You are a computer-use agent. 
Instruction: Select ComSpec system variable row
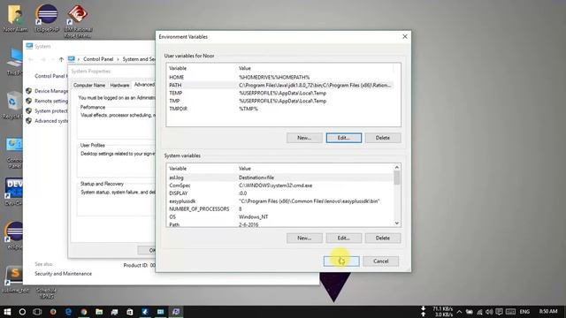(x=279, y=185)
